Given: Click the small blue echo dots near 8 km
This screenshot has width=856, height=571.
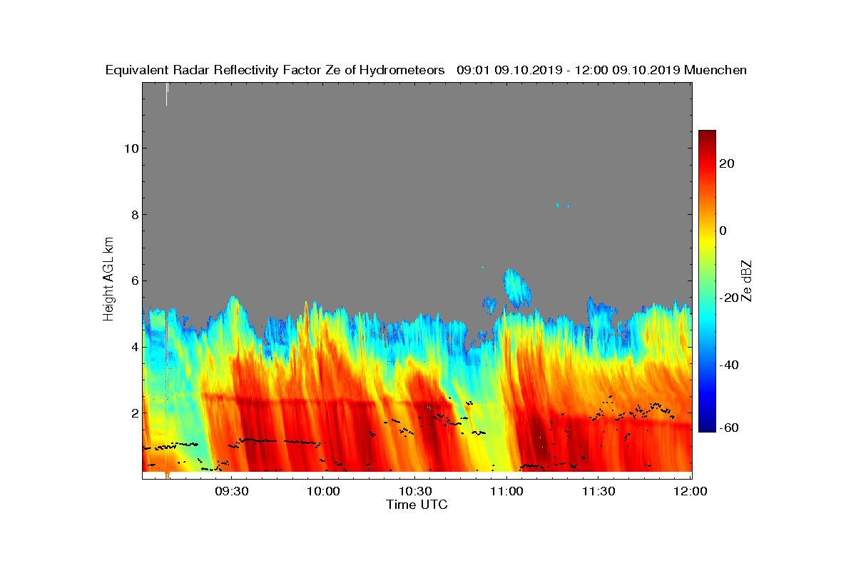Looking at the screenshot, I should (x=562, y=206).
